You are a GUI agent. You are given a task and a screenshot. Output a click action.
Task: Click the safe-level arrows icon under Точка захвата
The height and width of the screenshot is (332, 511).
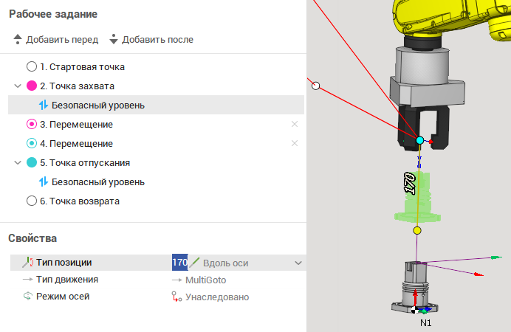click(x=44, y=105)
